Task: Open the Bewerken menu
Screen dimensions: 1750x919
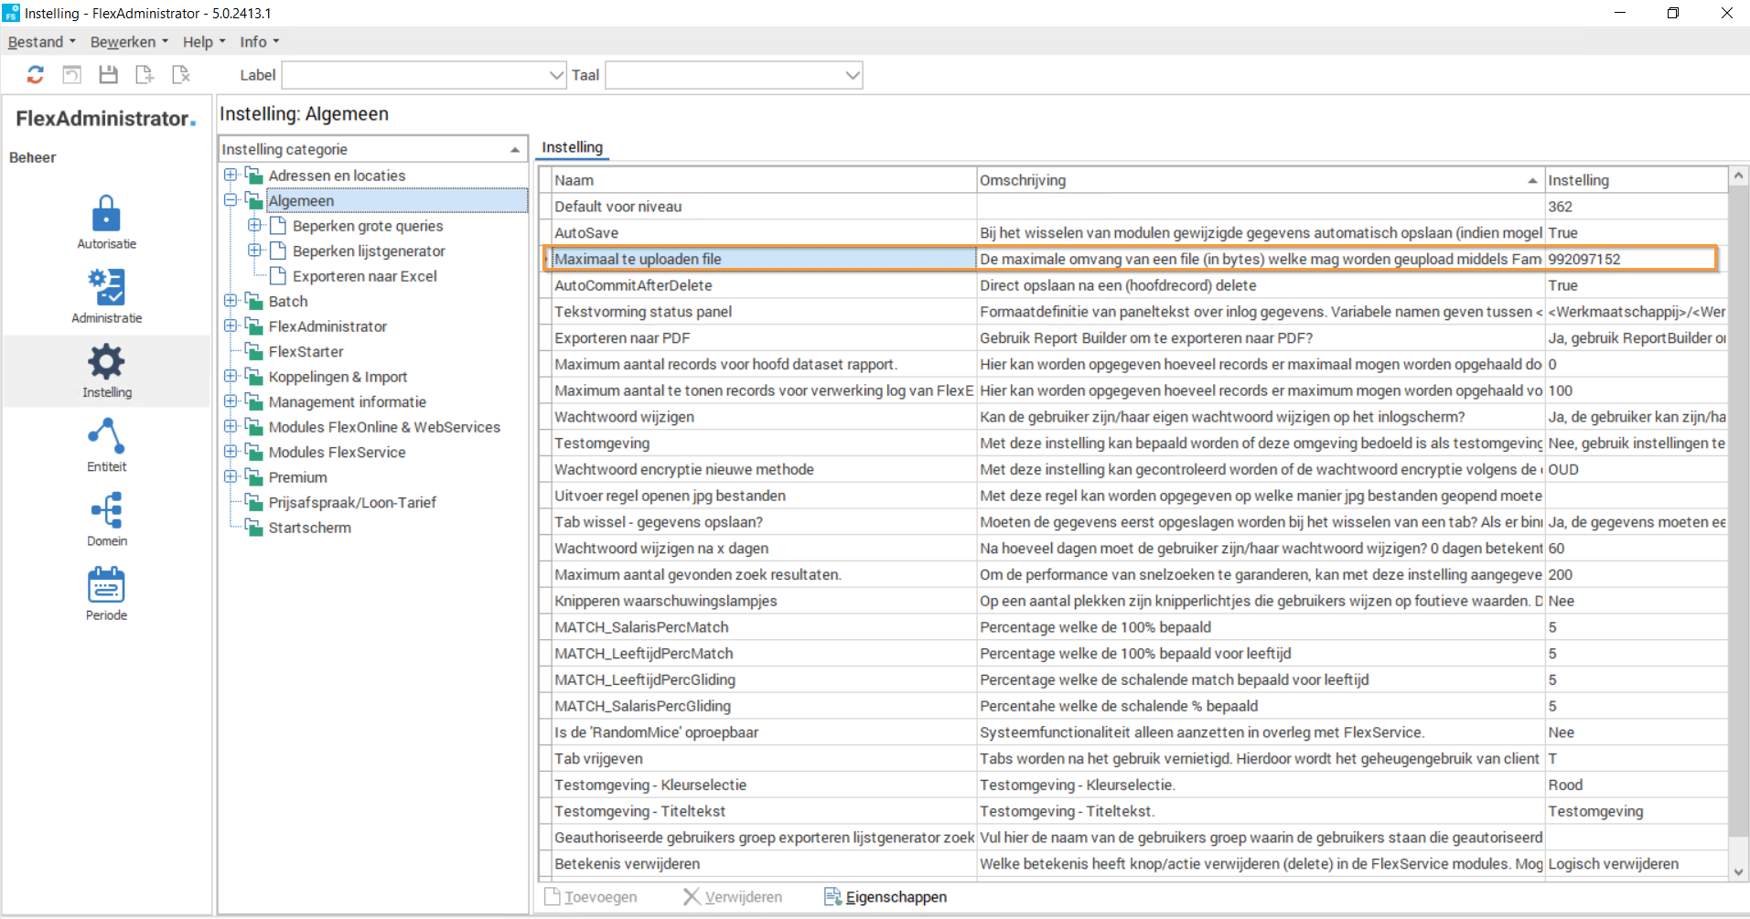Action: click(128, 42)
